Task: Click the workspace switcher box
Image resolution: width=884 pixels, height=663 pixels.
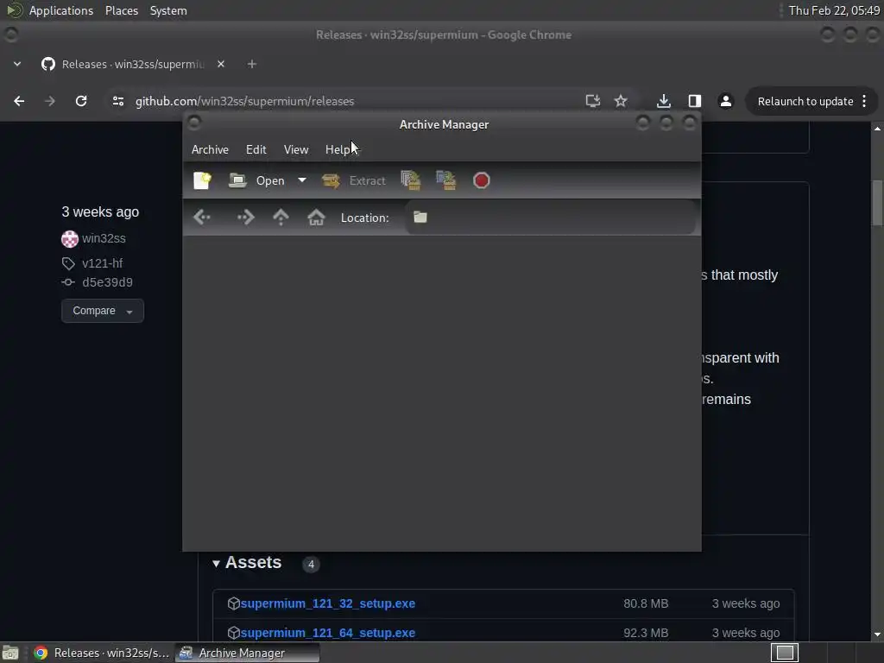Action: pyautogui.click(x=785, y=653)
